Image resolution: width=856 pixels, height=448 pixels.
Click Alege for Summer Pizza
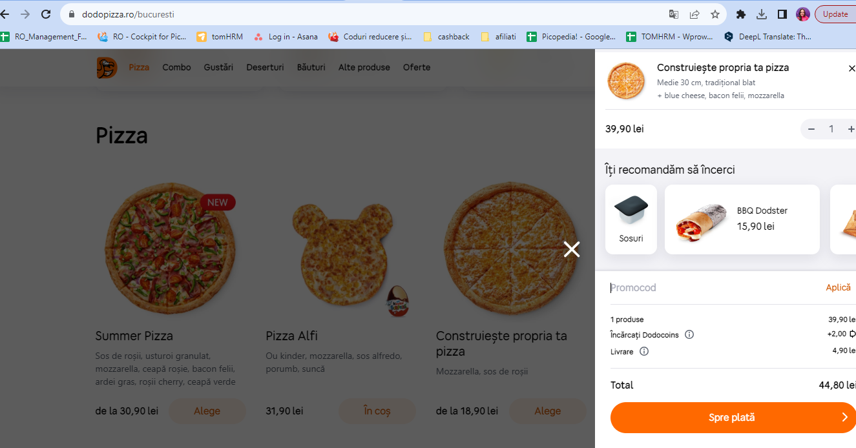[x=207, y=411]
